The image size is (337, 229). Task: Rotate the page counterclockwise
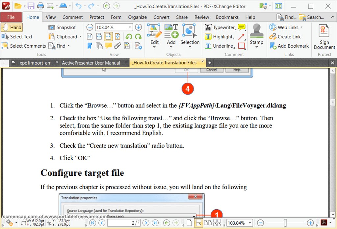point(129,36)
